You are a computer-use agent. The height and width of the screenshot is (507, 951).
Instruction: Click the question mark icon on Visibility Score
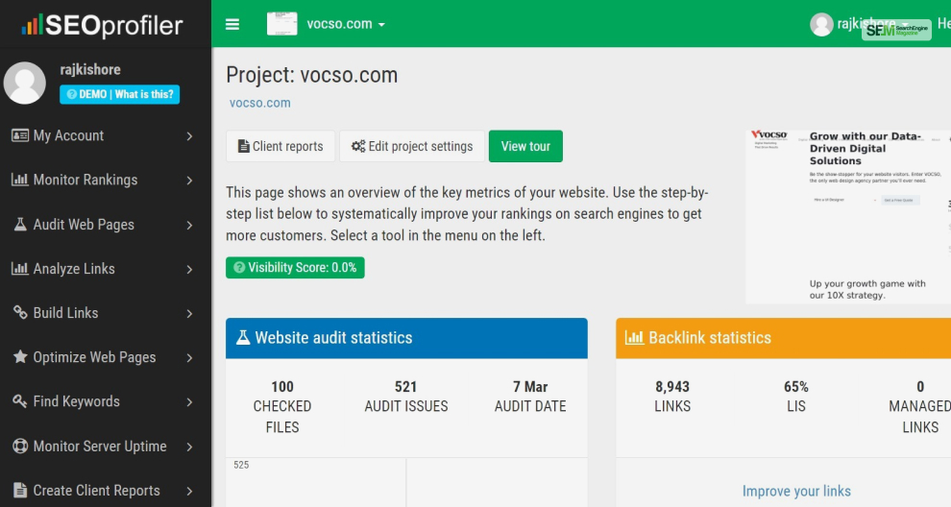239,268
